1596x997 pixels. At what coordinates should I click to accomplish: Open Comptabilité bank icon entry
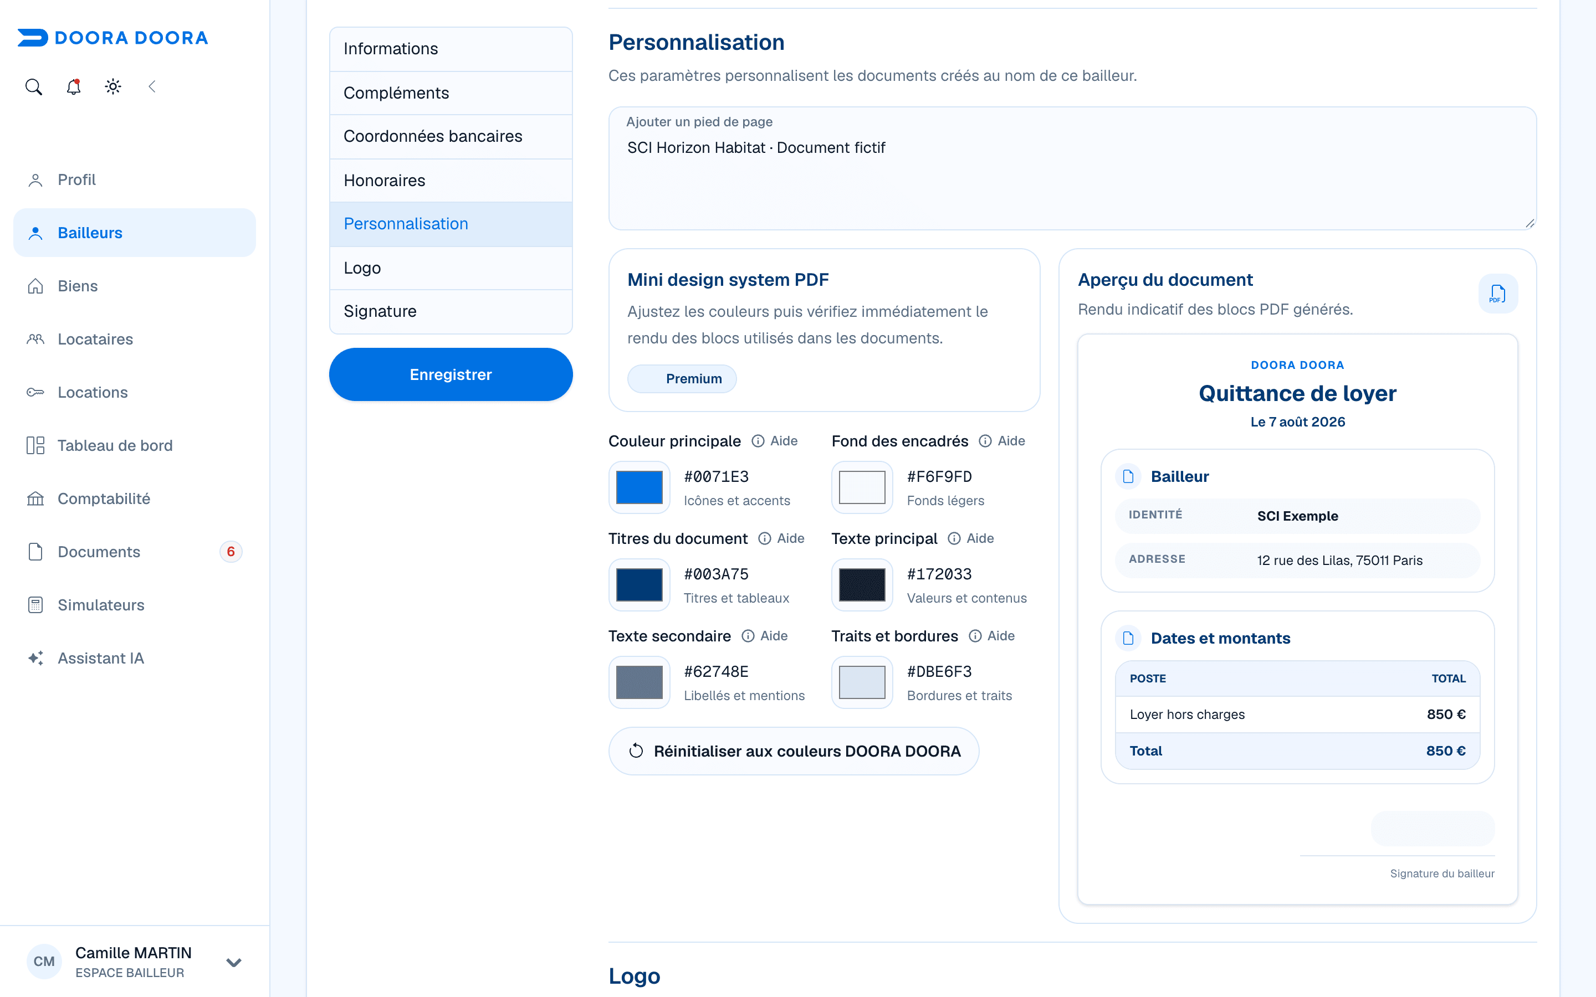(135, 498)
